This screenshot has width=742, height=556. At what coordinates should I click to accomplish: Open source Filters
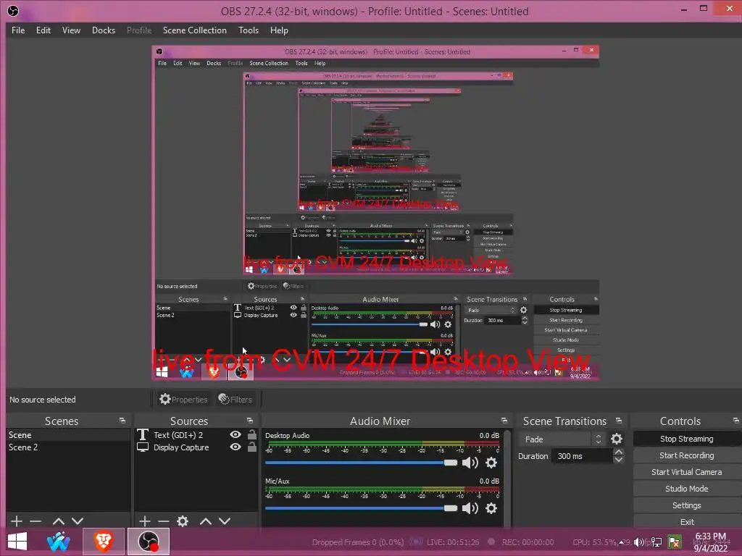click(235, 400)
